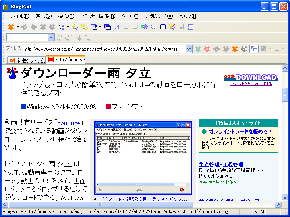The width and height of the screenshot is (290, 217).
Task: Click the software screenshot thumbnail image
Action: point(143,158)
